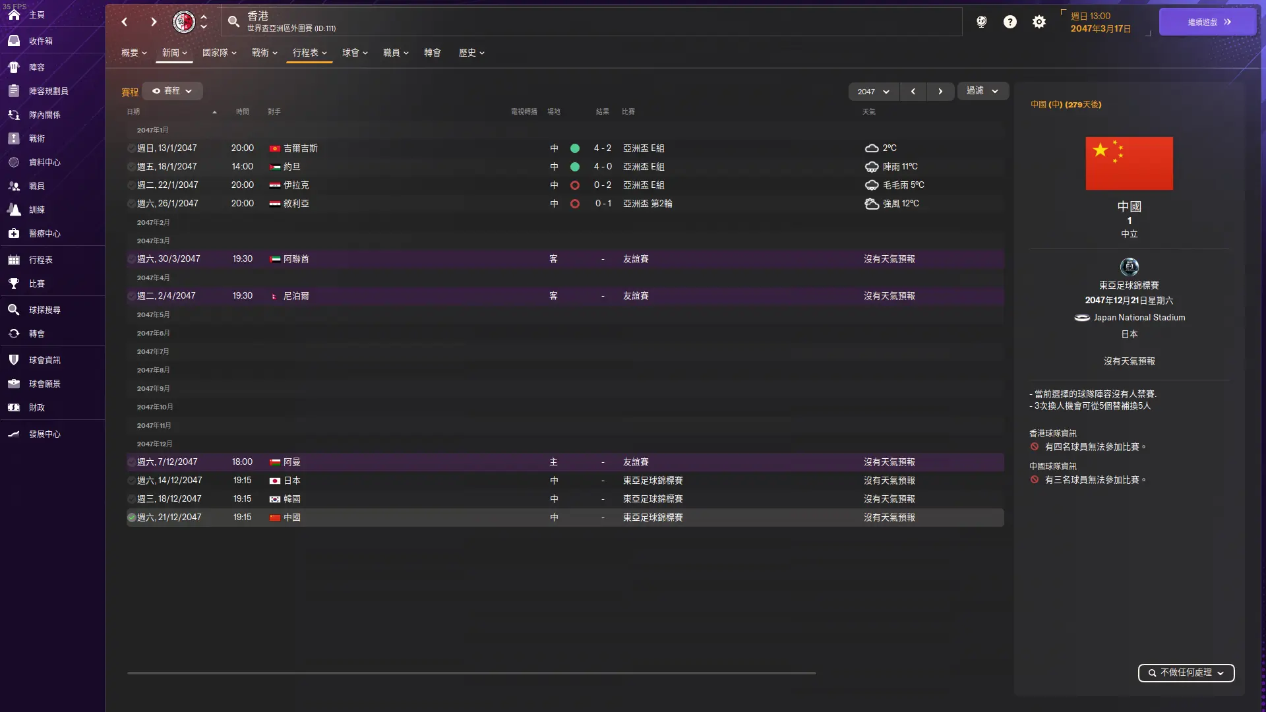Screen dimensions: 1266x712
Task: Open the 職員 tab in top menu
Action: coord(396,53)
